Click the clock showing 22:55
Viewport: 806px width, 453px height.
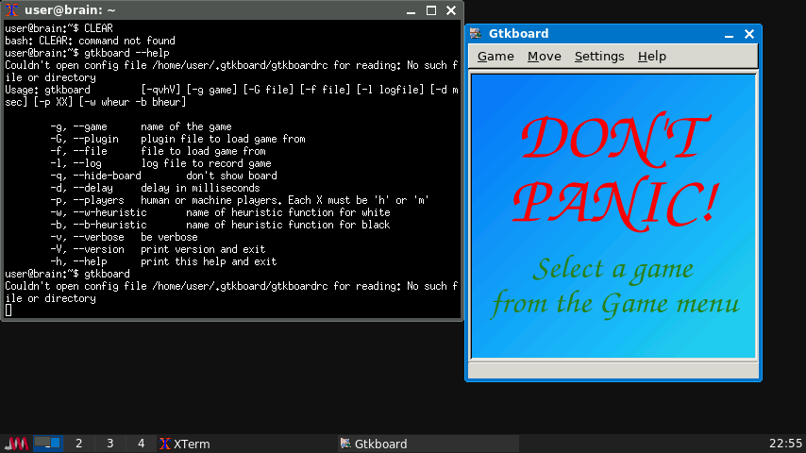785,444
